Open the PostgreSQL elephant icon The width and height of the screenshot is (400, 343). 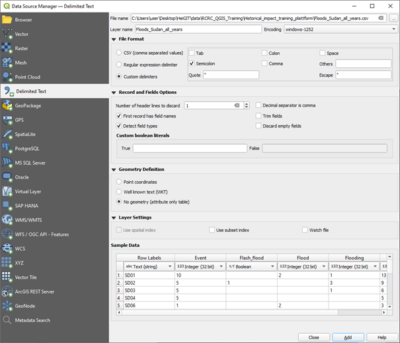tap(7, 149)
